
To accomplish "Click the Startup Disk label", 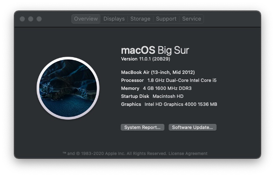I will click(x=135, y=96).
